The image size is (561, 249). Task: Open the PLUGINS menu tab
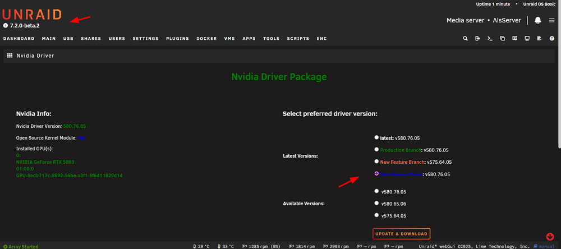(177, 39)
